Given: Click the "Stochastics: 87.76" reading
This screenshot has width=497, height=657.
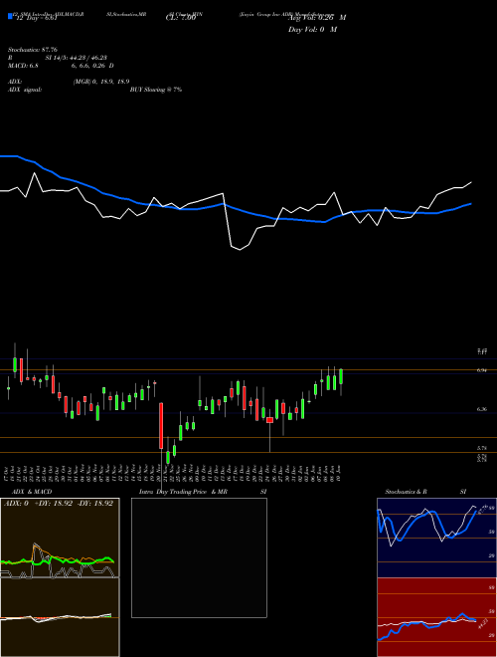Looking at the screenshot, I should coord(33,50).
